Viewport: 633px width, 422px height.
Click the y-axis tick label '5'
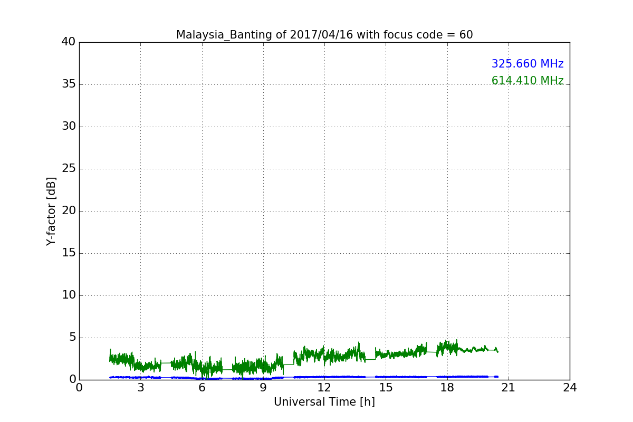click(72, 338)
